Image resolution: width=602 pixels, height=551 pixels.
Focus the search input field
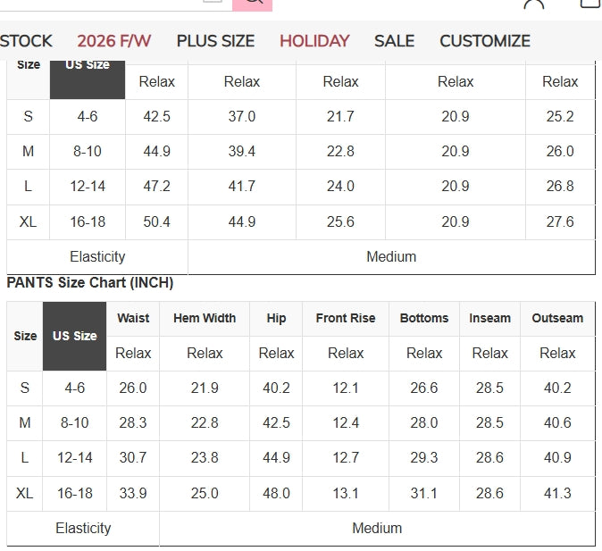pyautogui.click(x=115, y=4)
